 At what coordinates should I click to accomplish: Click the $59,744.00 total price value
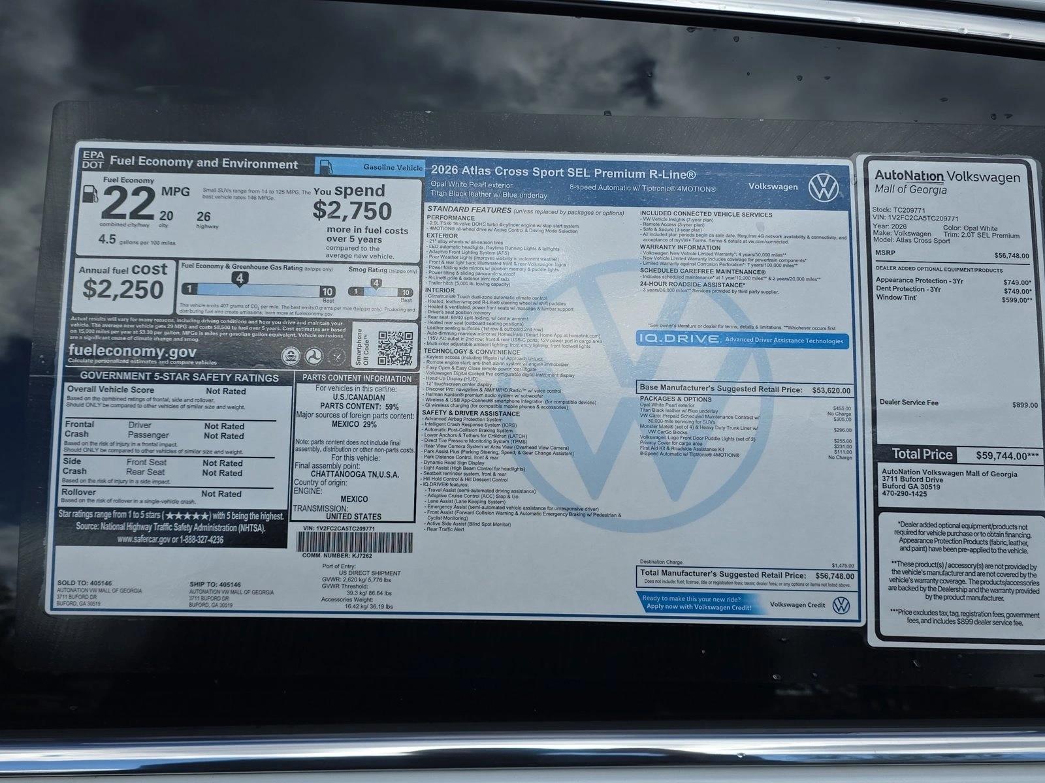pos(1008,456)
